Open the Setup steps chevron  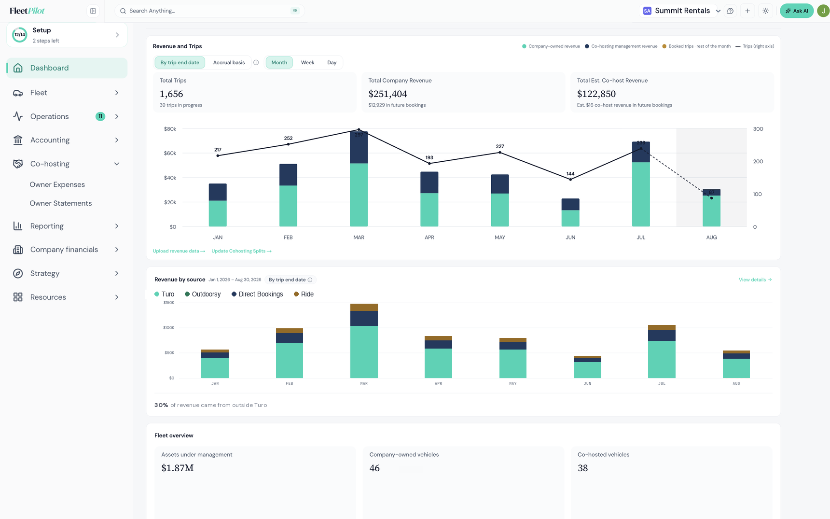pos(117,35)
